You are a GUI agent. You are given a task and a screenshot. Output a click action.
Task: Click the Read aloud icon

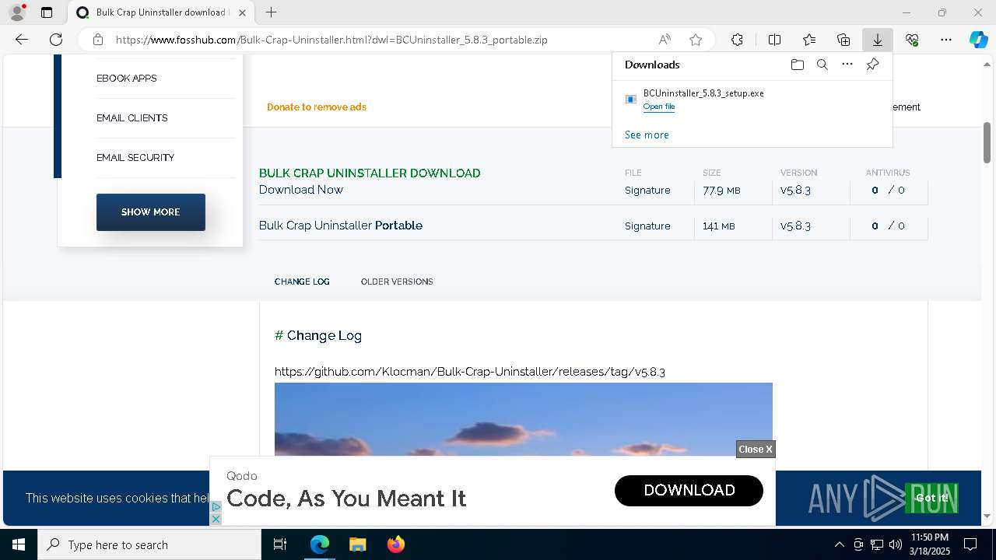tap(665, 40)
